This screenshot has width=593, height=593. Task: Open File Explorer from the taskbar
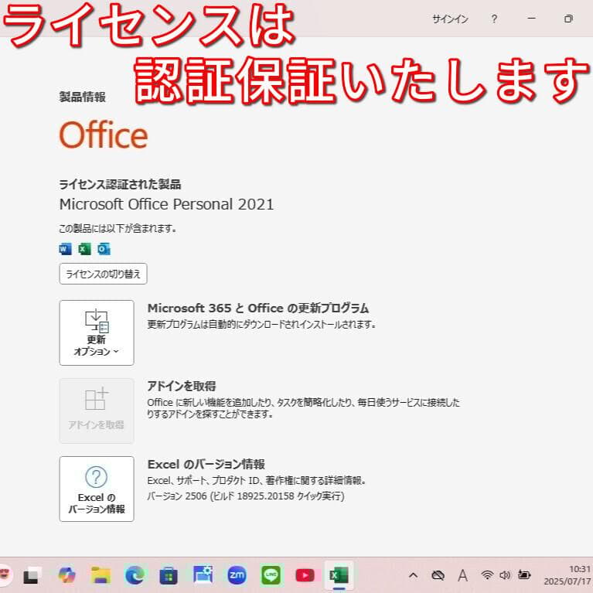click(101, 575)
